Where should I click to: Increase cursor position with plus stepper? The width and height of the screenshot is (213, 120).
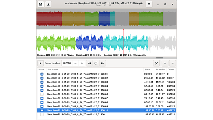pos(82,63)
